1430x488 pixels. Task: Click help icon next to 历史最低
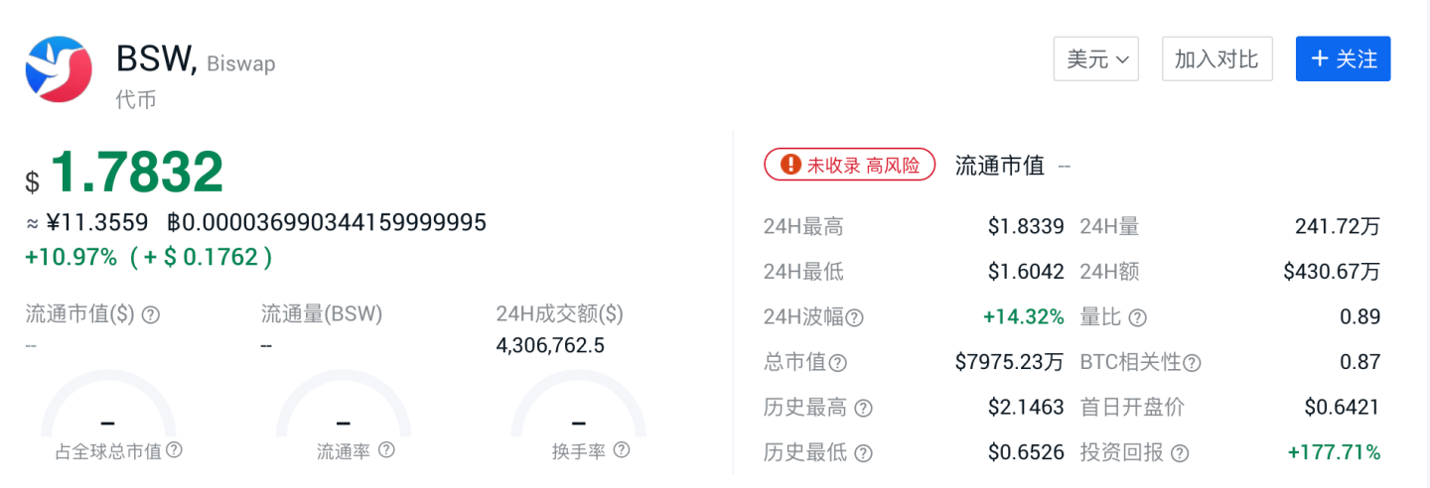click(863, 453)
